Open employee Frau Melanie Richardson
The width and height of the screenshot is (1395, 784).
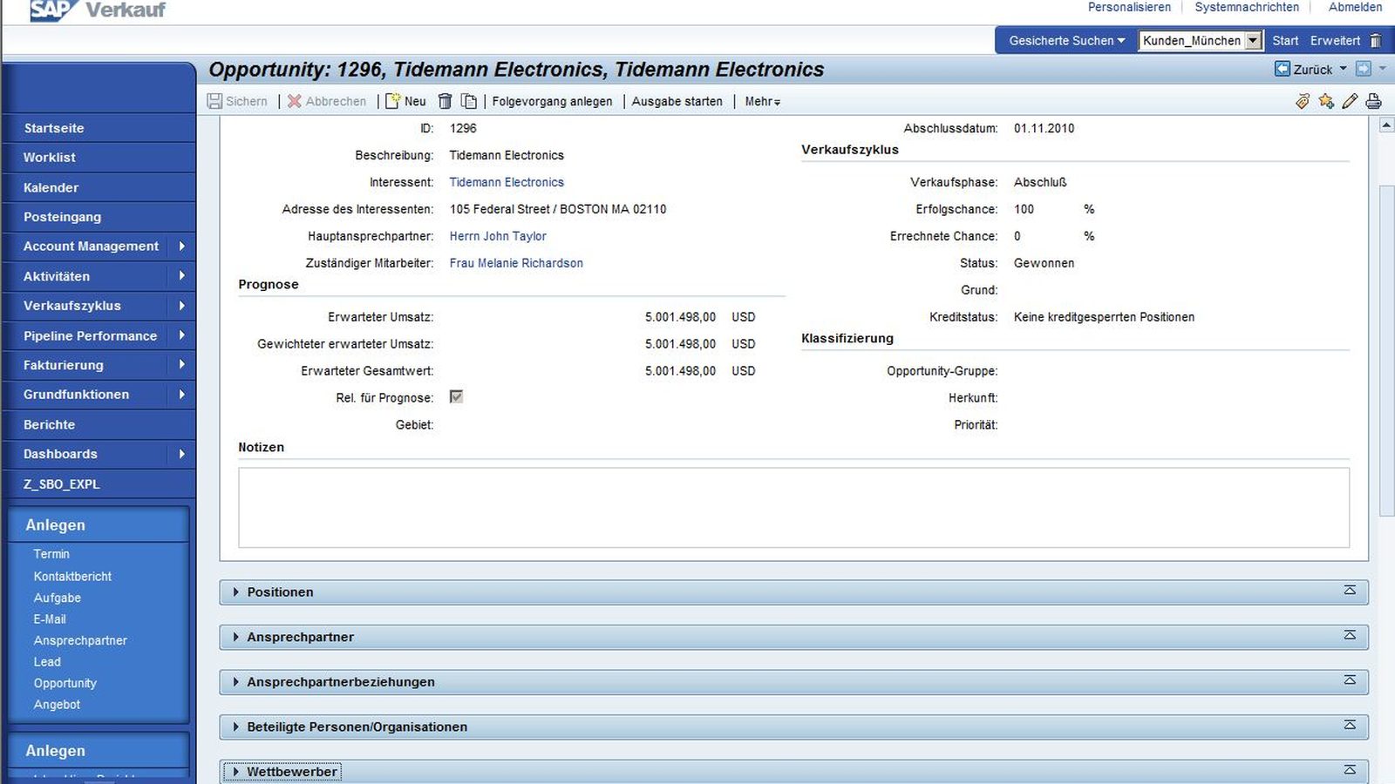click(x=516, y=263)
